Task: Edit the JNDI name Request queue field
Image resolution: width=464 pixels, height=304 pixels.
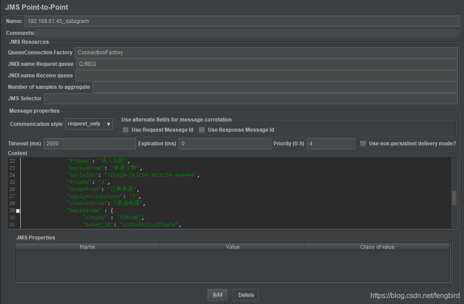Action: (267, 64)
